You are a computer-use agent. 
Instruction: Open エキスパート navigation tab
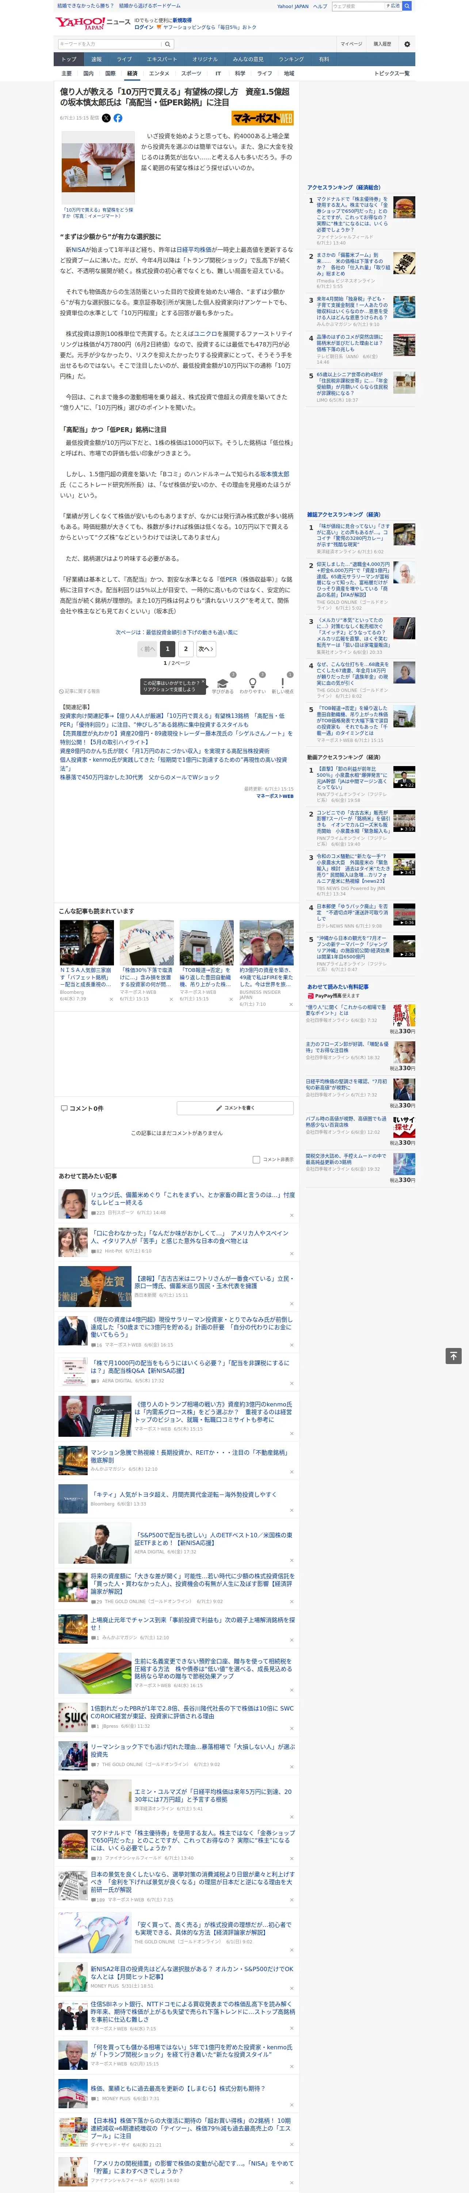click(162, 60)
